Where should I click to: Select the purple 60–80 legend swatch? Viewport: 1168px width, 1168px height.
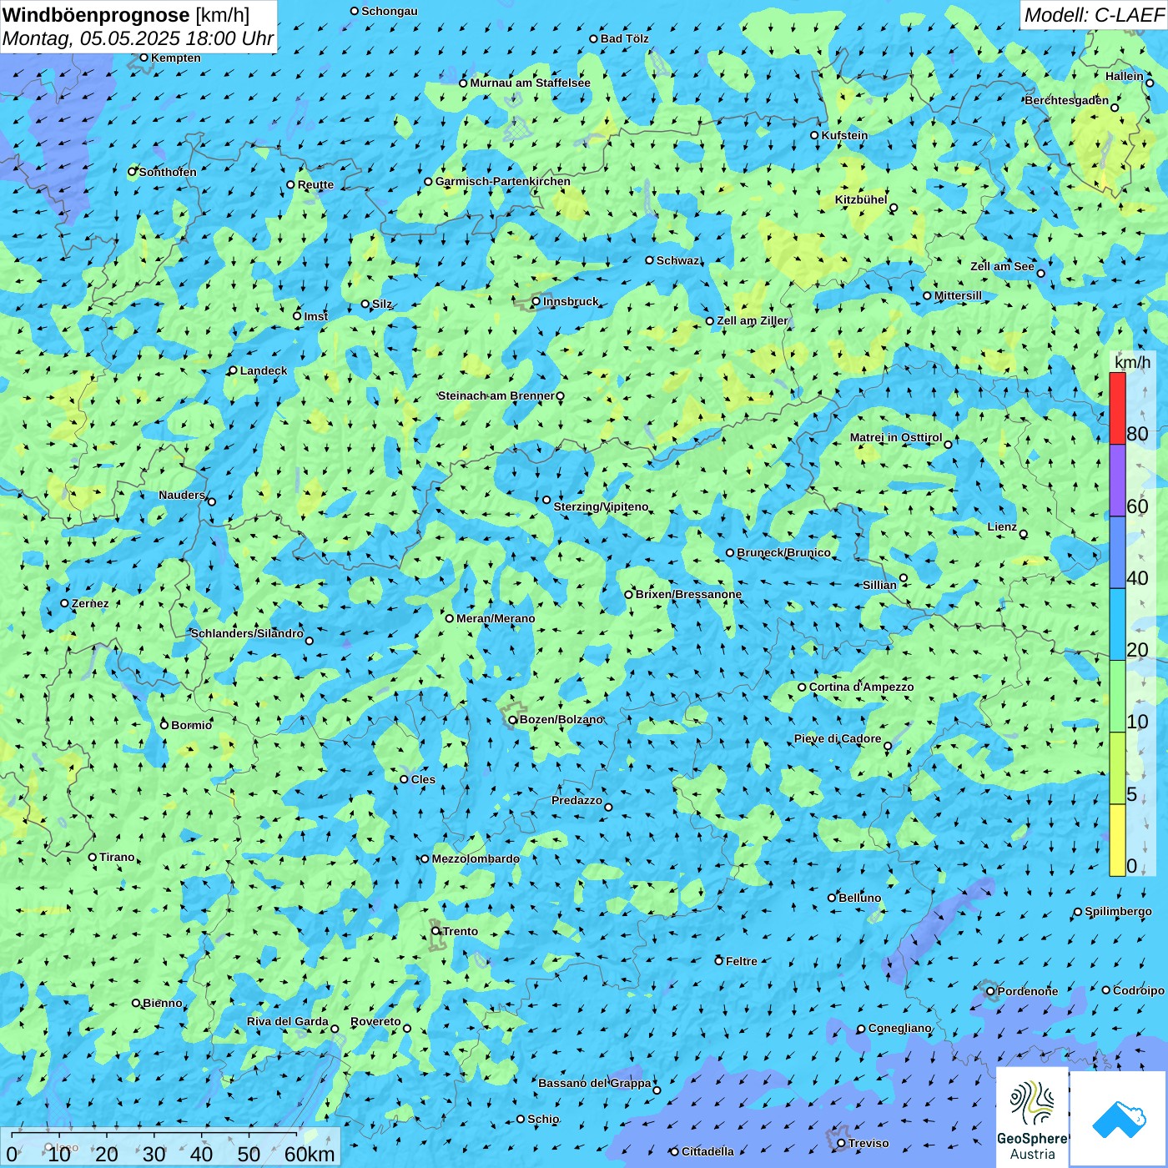click(1117, 481)
